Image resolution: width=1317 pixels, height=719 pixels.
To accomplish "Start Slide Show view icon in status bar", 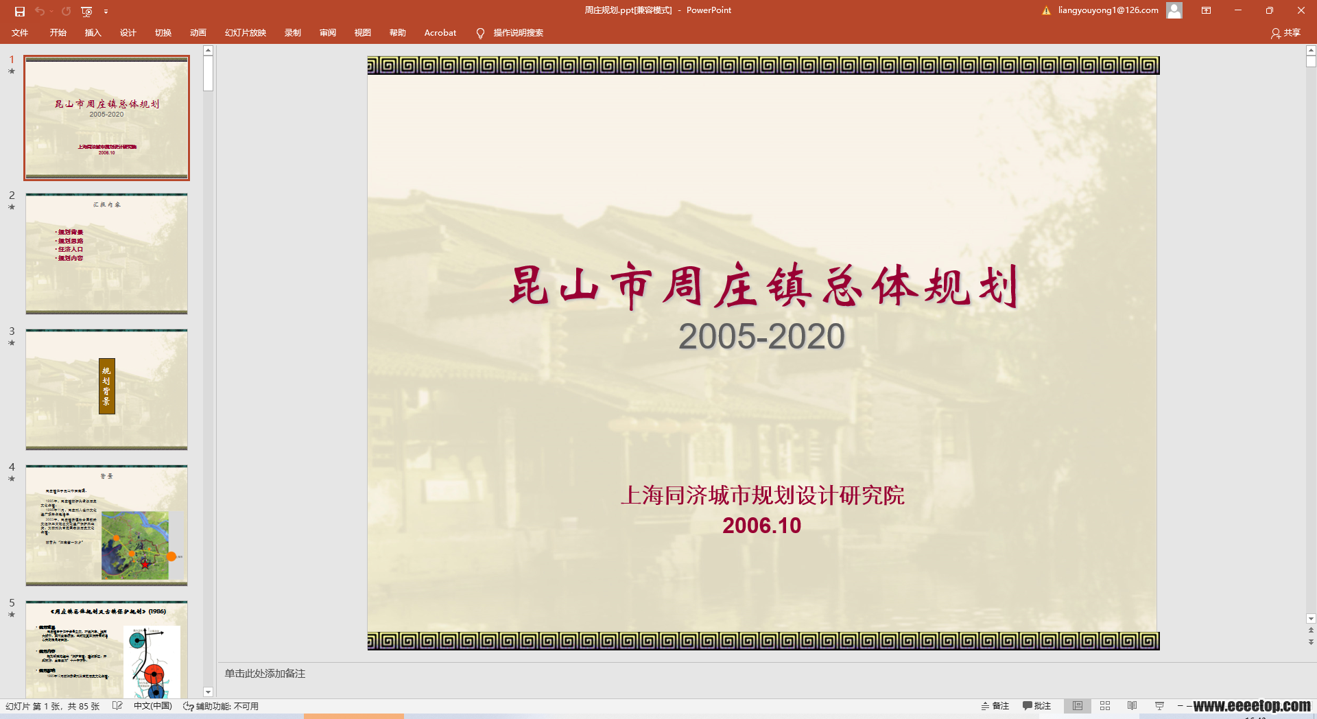I will click(x=1159, y=706).
